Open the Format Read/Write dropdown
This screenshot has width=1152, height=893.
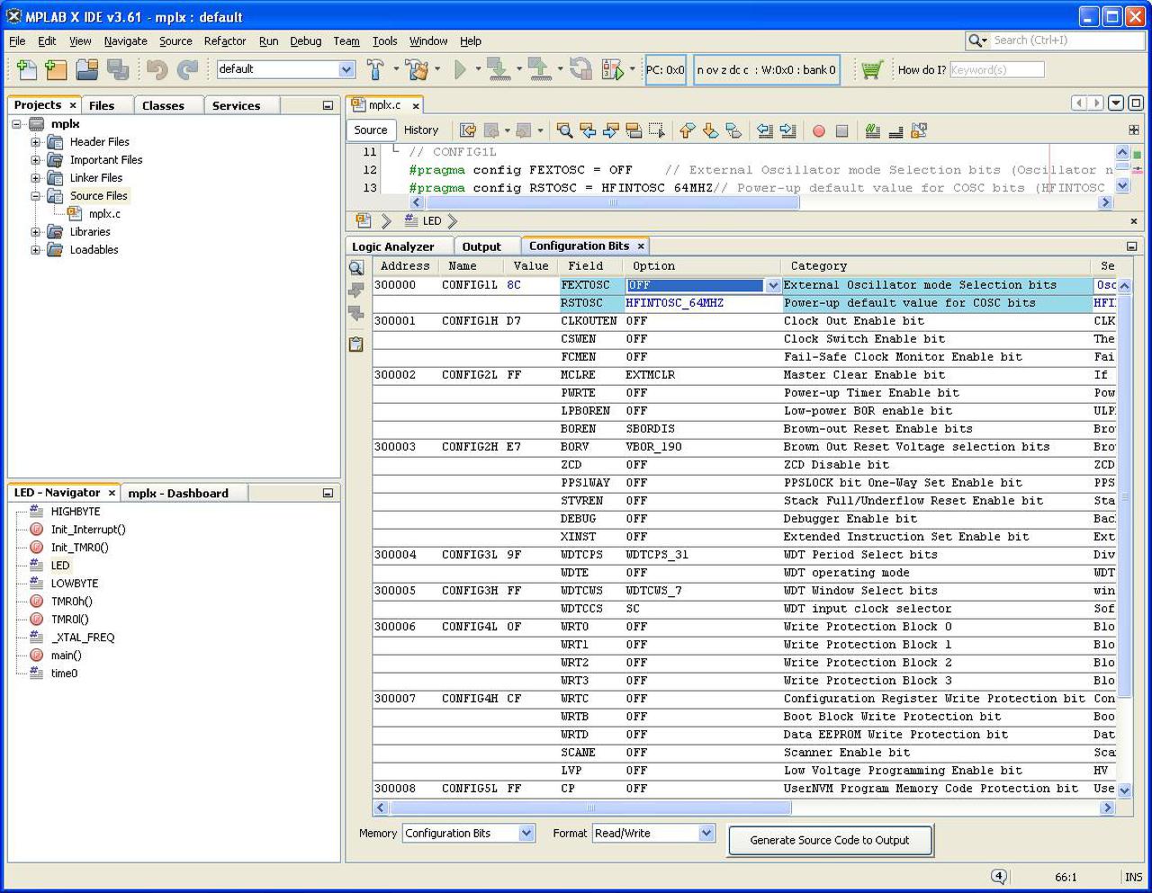coord(706,834)
